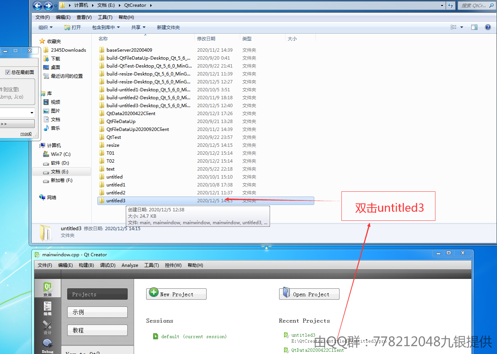Open Qt Creator 控件(W) menu
This screenshot has height=354, width=497.
point(173,265)
